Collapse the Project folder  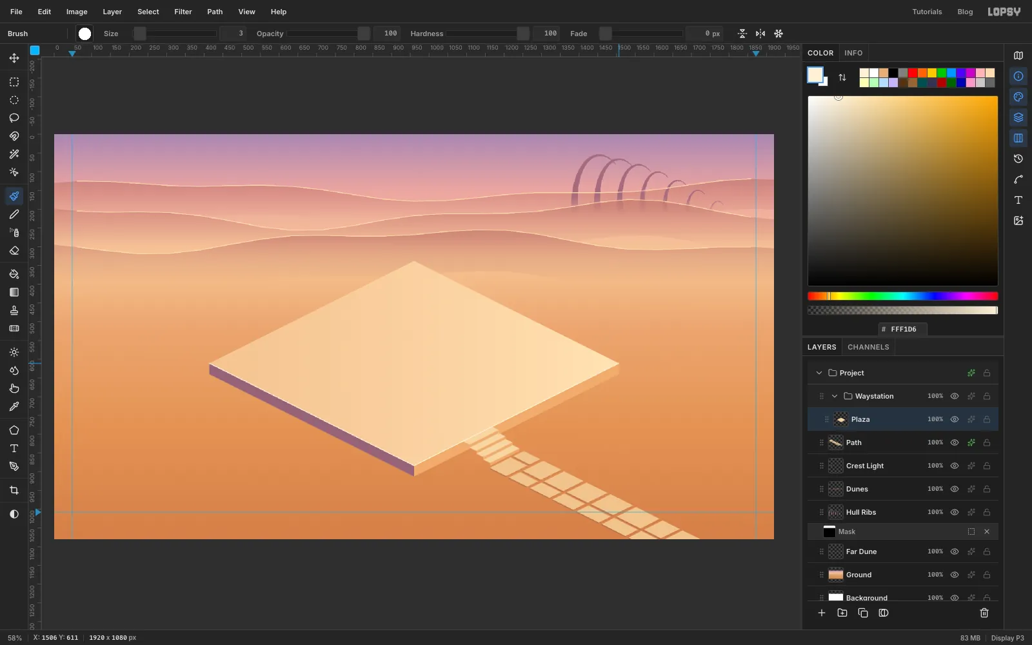[819, 373]
